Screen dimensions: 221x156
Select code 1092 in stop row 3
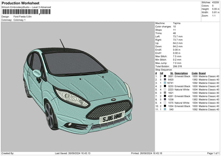point(195,83)
